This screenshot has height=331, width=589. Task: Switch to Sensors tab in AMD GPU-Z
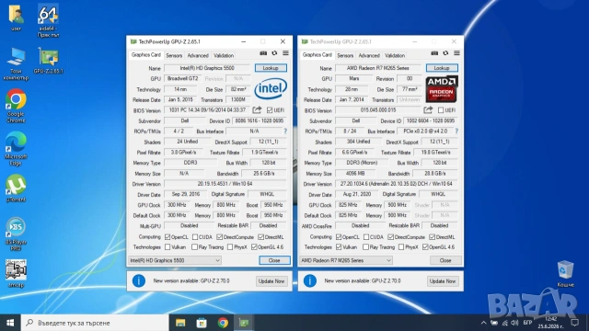tap(345, 55)
